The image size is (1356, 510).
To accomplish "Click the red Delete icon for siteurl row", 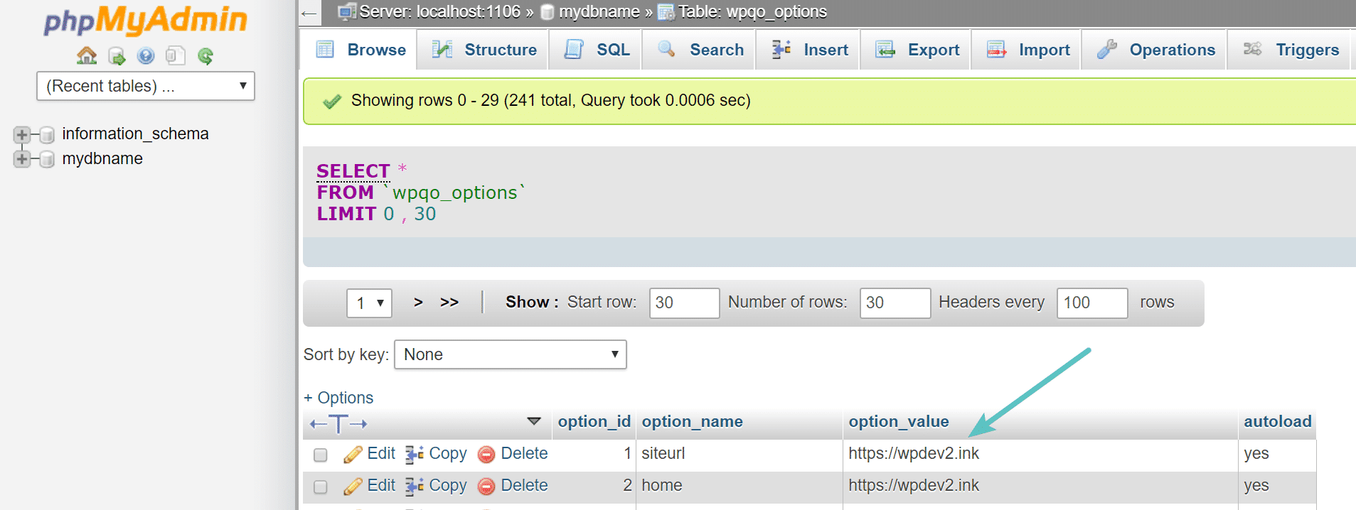I will (x=486, y=455).
